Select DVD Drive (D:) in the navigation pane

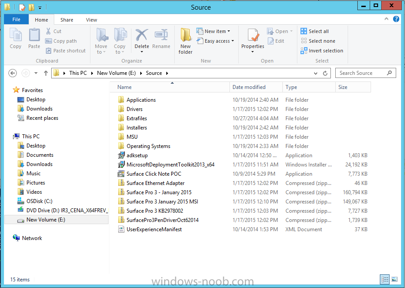point(67,210)
